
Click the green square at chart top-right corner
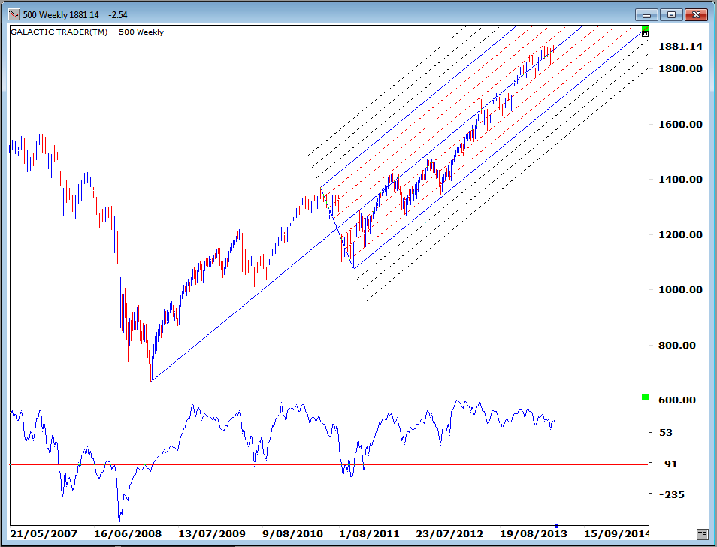(645, 28)
